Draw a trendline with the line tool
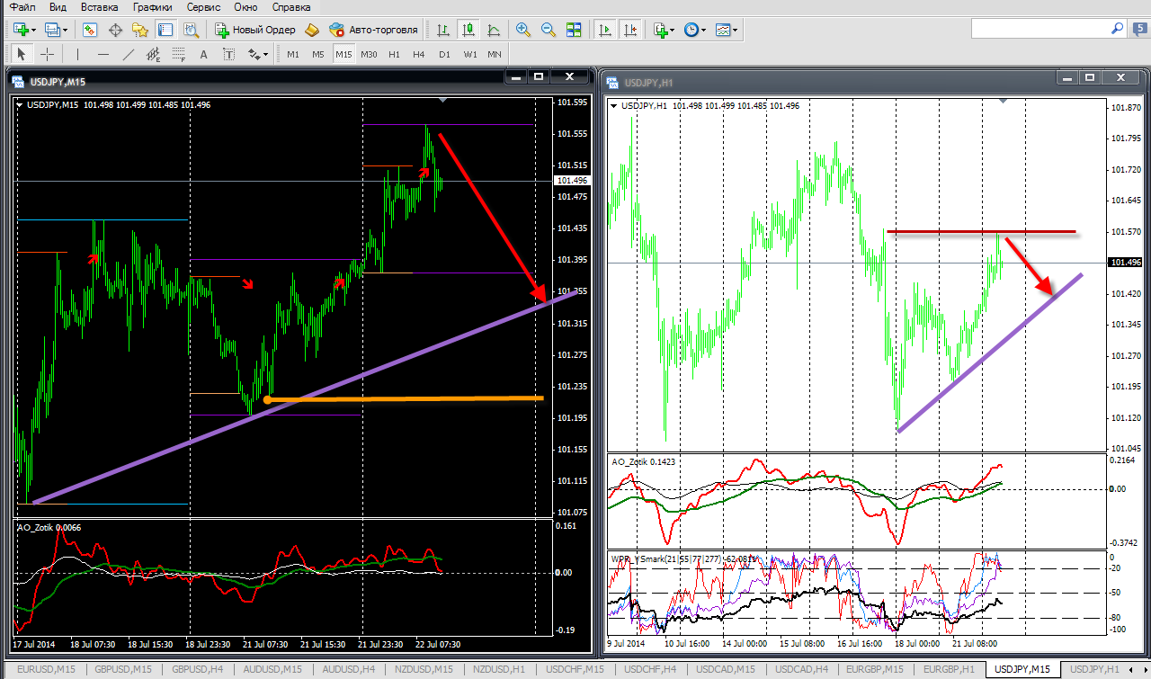Screen dimensions: 1151x679 tap(128, 54)
